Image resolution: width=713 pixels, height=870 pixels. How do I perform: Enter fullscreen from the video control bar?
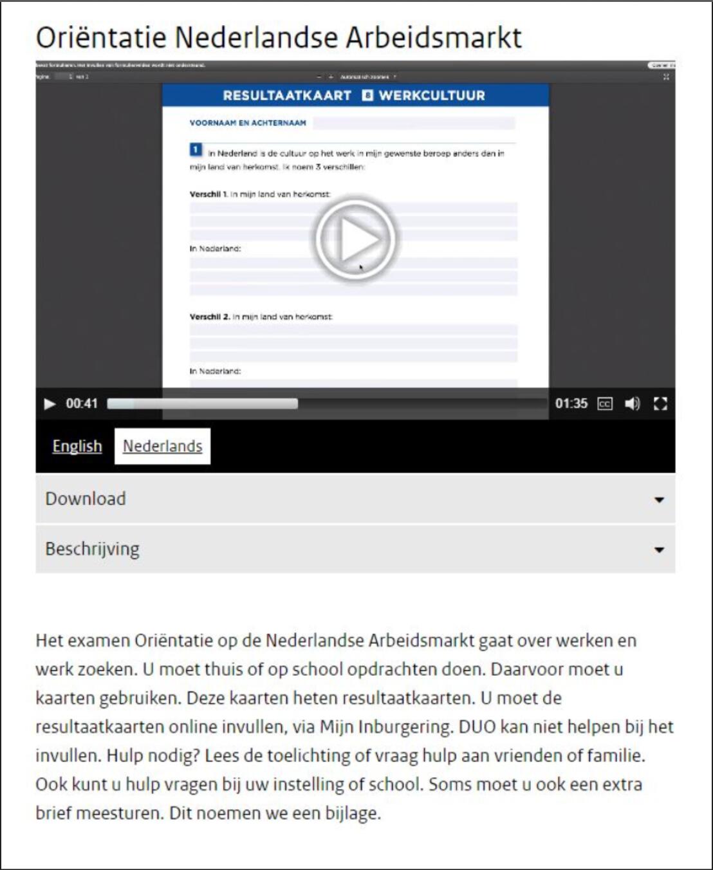tap(660, 403)
